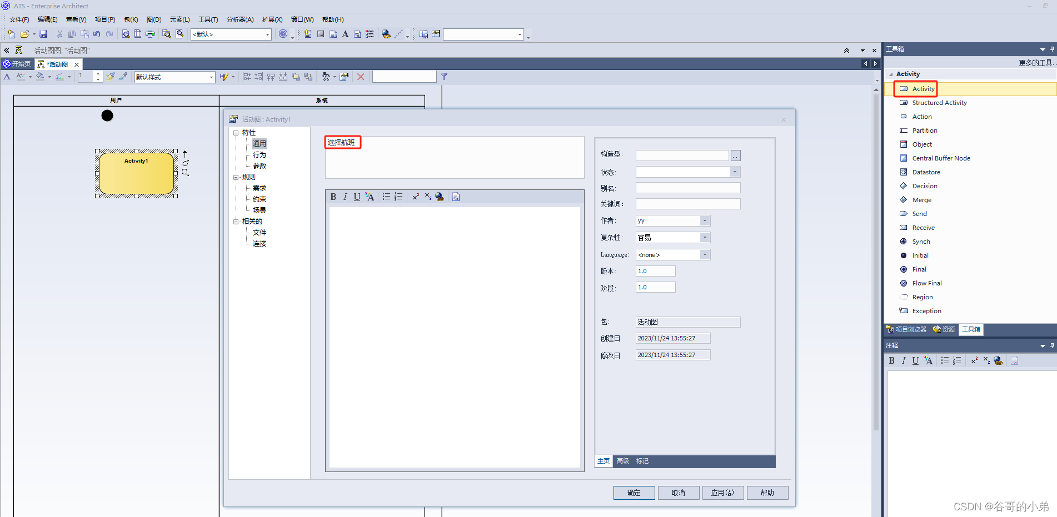Image resolution: width=1057 pixels, height=517 pixels.
Task: Click the black initial node on the diagram
Action: (x=107, y=116)
